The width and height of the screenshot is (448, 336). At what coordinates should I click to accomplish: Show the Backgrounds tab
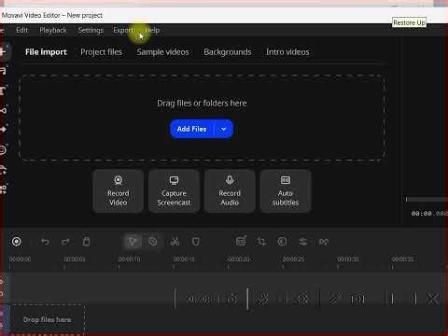[x=228, y=52]
